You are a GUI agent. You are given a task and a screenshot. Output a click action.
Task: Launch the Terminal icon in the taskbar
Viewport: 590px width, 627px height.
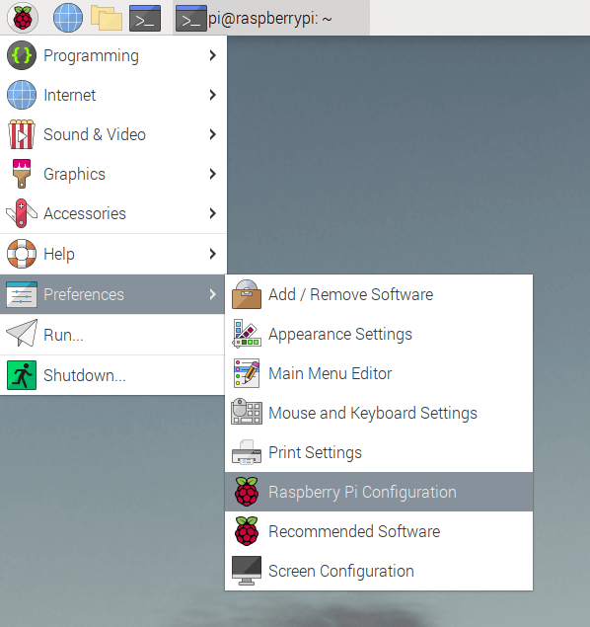tap(145, 18)
